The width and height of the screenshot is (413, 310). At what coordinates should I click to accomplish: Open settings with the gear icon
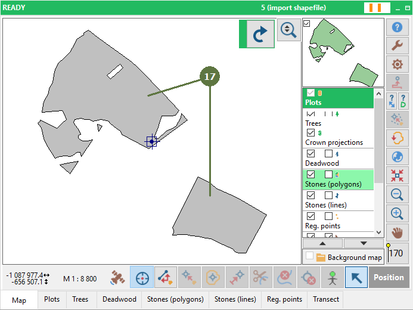(397, 64)
